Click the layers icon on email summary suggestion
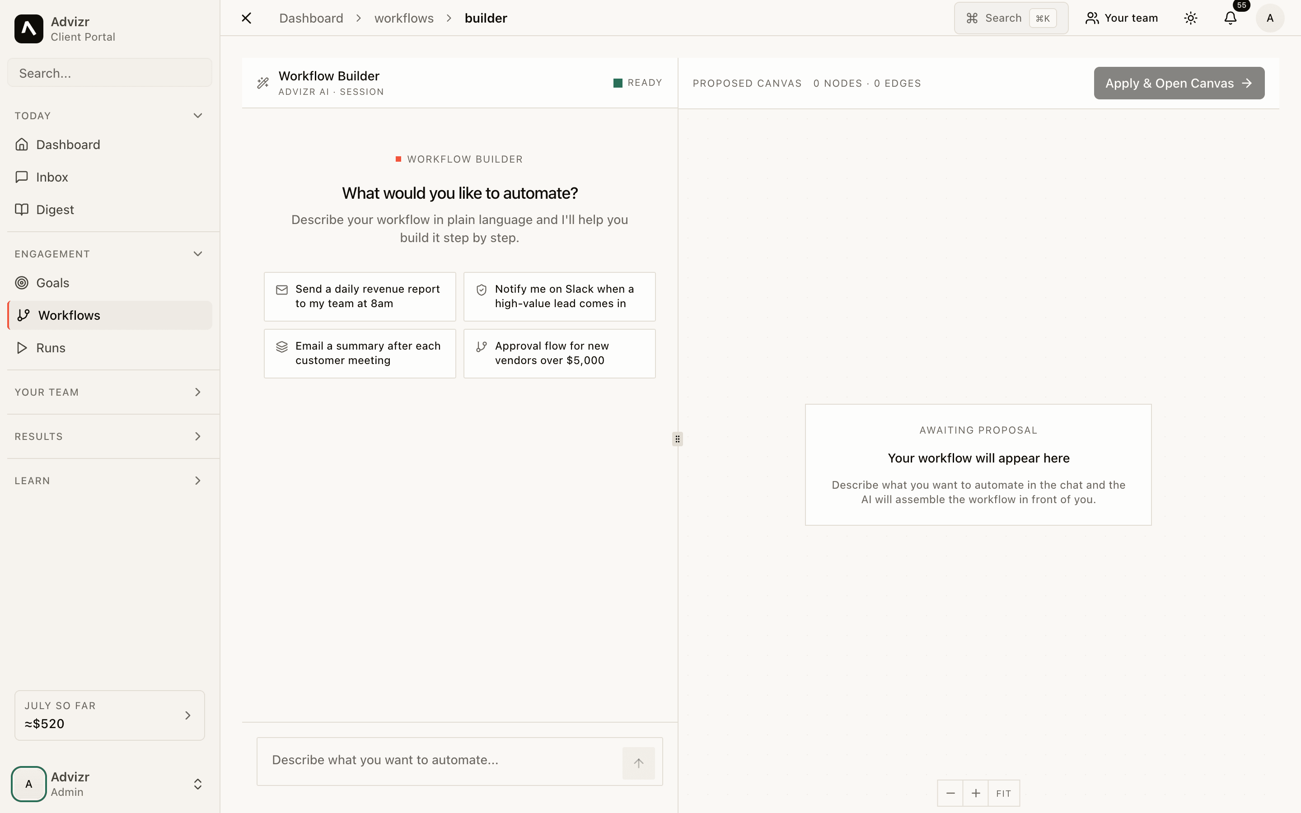The image size is (1301, 813). pyautogui.click(x=282, y=347)
